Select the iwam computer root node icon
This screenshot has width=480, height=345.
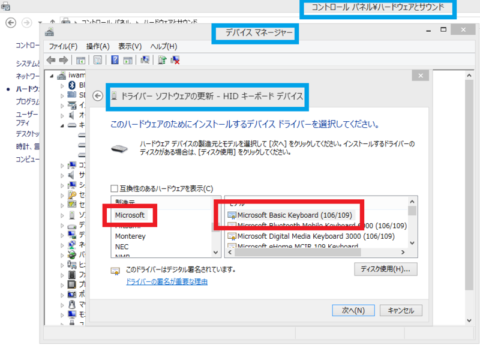(x=62, y=75)
